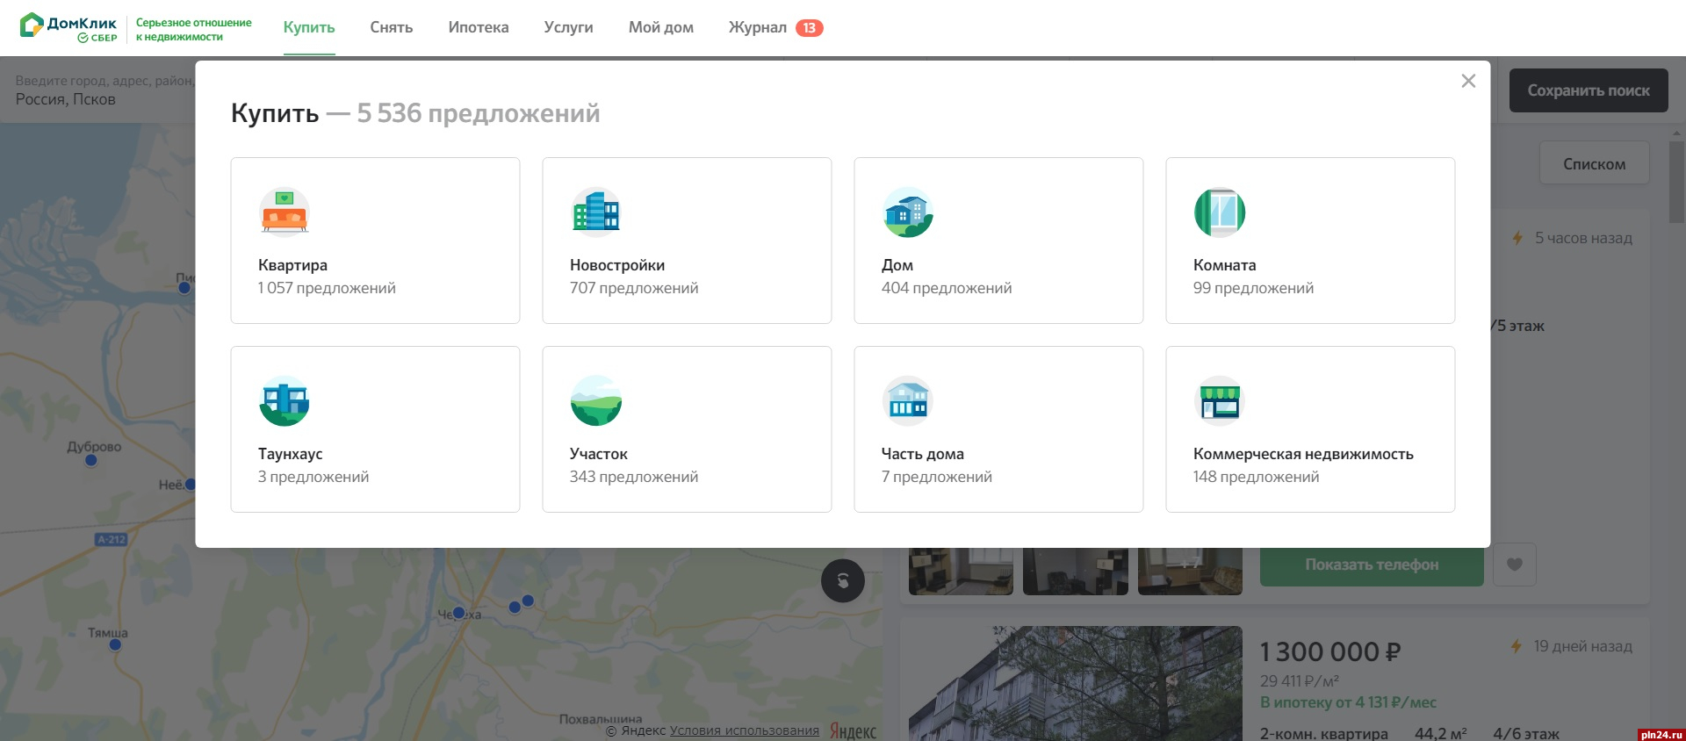Choose Комната with 99 предложений
The height and width of the screenshot is (741, 1686).
(x=1310, y=241)
